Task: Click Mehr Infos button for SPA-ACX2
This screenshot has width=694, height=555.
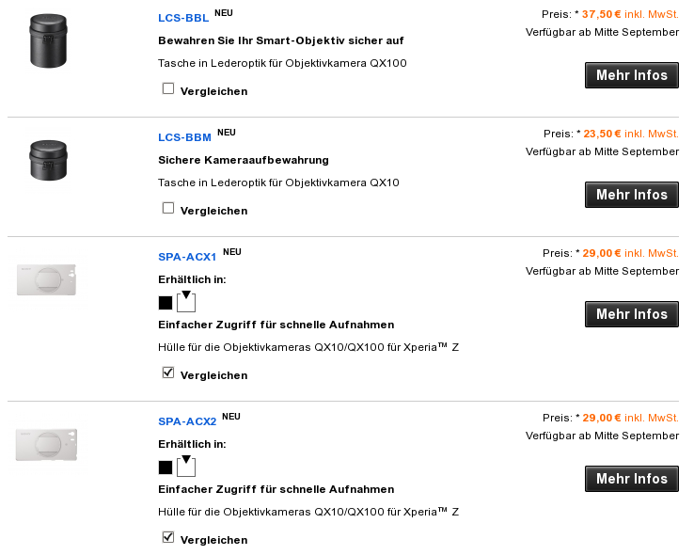Action: 632,479
